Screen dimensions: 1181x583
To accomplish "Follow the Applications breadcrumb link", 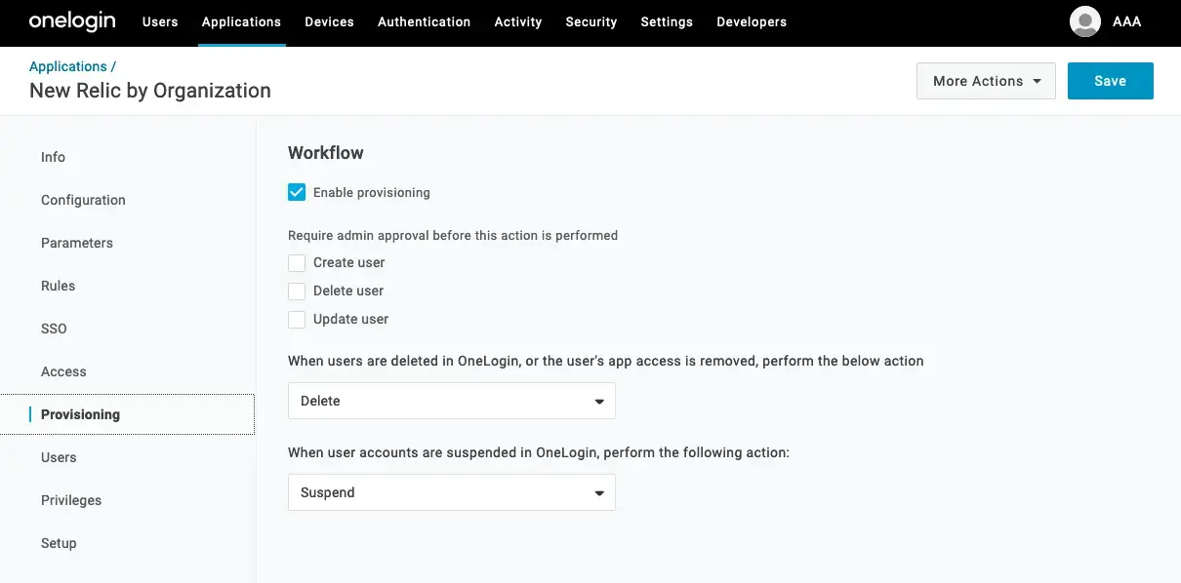I will click(66, 65).
